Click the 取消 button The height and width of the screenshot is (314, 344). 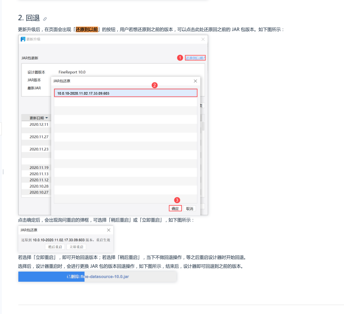[190, 208]
